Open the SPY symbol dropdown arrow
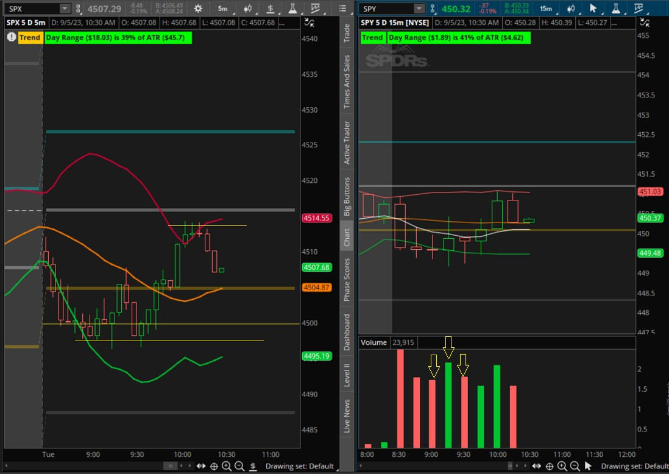669x474 pixels. pos(419,9)
